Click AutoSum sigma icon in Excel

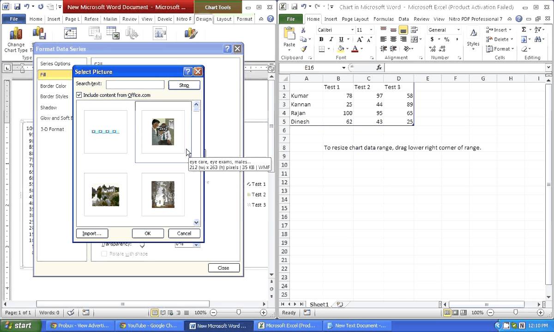click(x=524, y=30)
